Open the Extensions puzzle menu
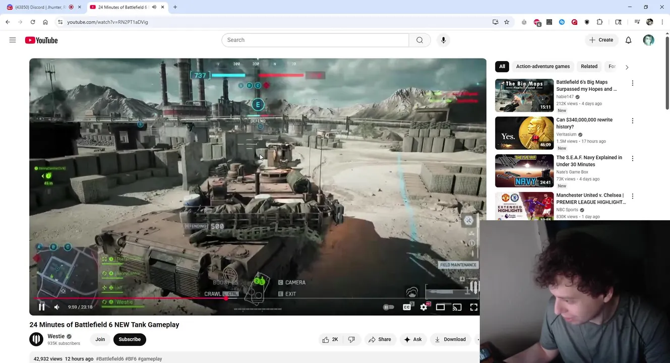 [x=599, y=22]
